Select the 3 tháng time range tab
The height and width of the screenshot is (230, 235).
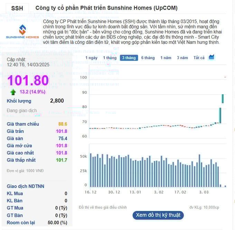[129, 58]
